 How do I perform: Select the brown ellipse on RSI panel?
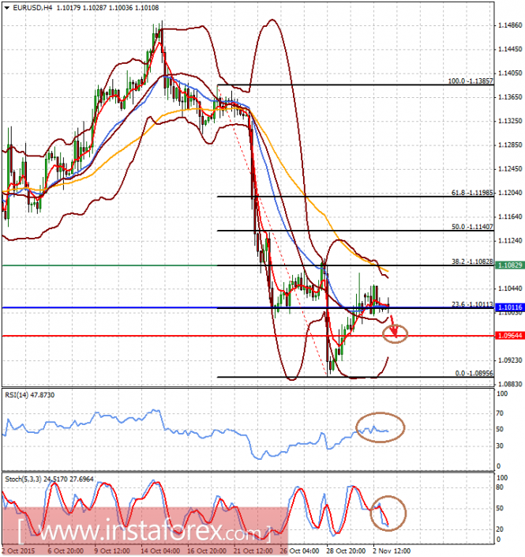380,427
